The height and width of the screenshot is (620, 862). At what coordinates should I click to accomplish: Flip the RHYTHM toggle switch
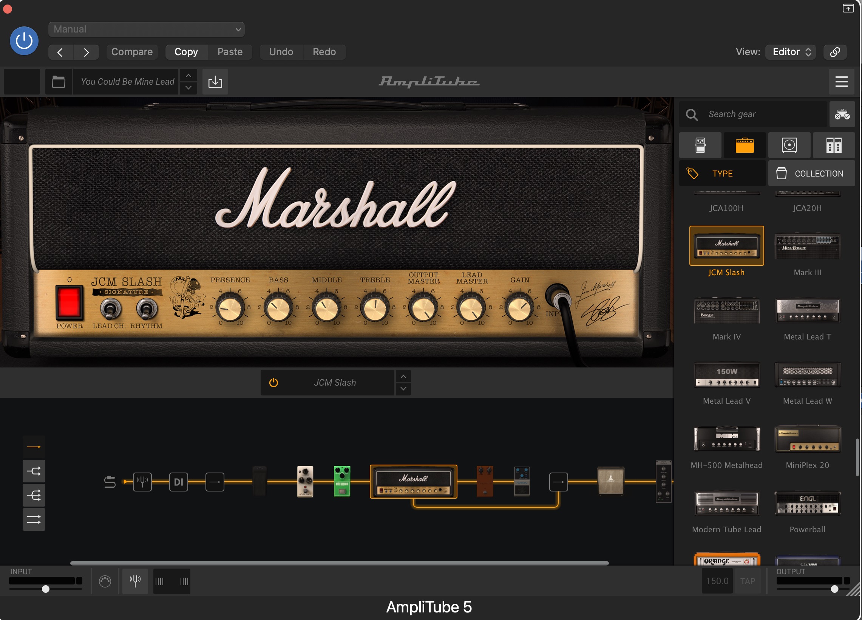point(147,309)
